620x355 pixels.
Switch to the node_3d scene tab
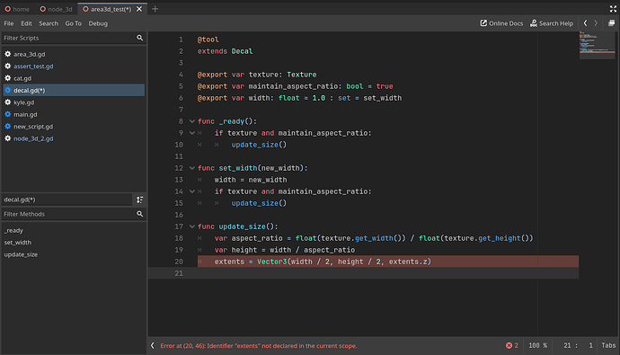point(56,9)
